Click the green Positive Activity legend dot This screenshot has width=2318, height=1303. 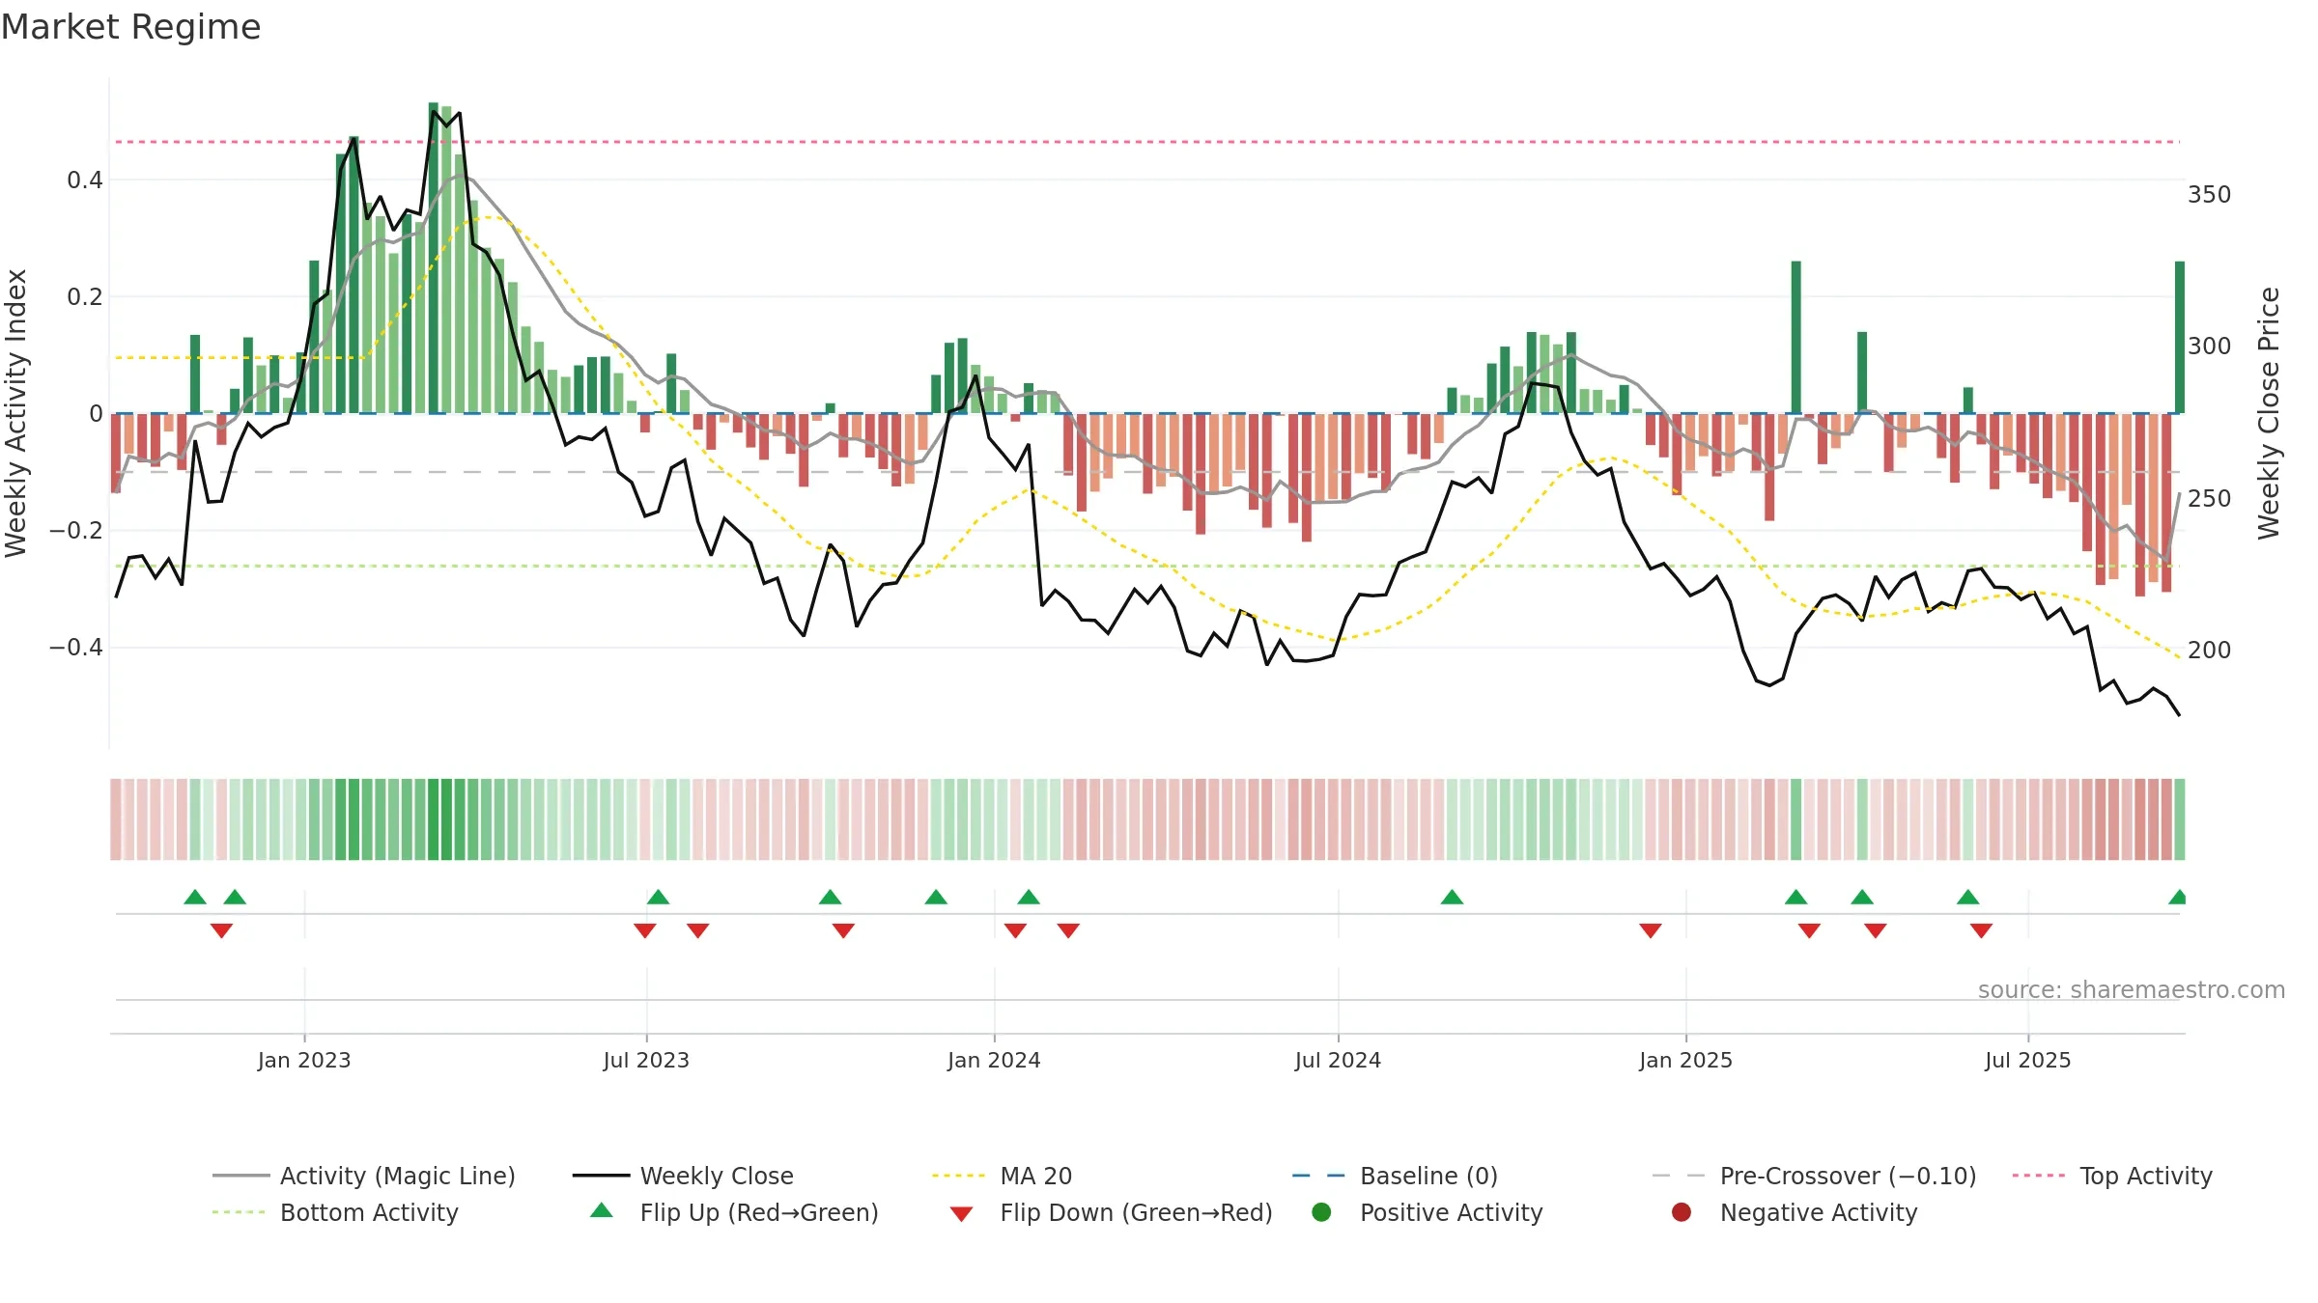tap(1322, 1211)
